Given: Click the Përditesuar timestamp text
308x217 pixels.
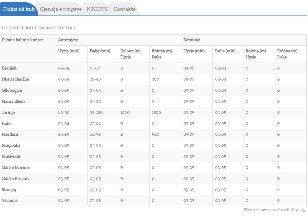Looking at the screenshot, I should coord(274,210).
